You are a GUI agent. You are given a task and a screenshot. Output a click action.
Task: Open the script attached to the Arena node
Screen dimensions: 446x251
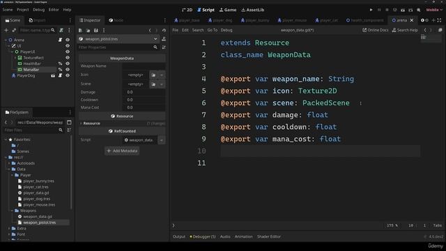coord(60,40)
